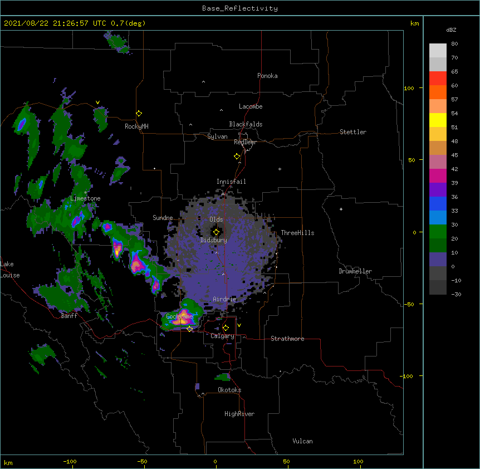This screenshot has width=480, height=469.
Task: Click the blue storm core near top-left edge
Action: (x=22, y=125)
